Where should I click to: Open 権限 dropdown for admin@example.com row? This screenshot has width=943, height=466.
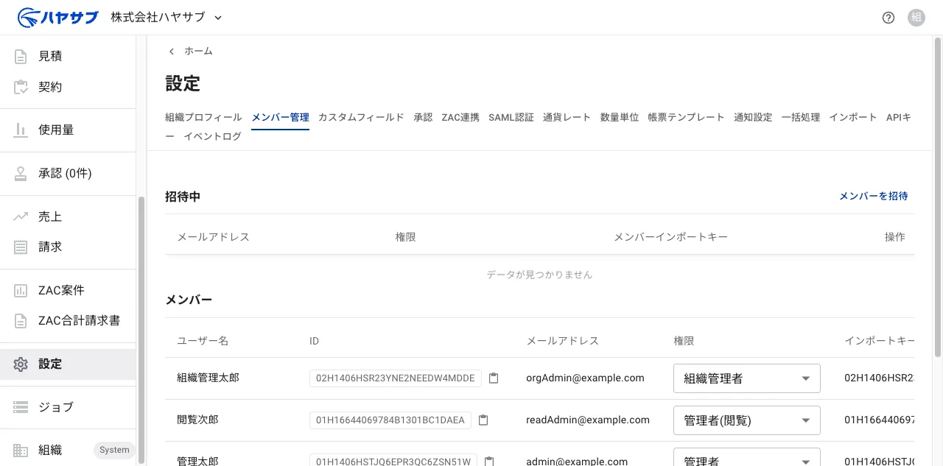(747, 457)
